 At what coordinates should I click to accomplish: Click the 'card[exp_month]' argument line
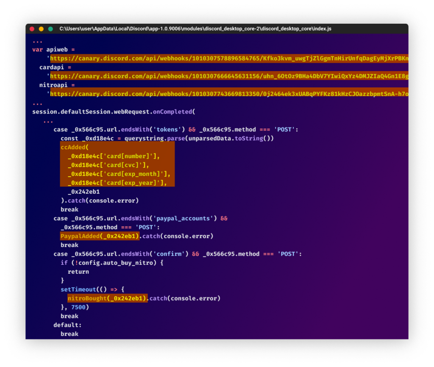pos(119,174)
